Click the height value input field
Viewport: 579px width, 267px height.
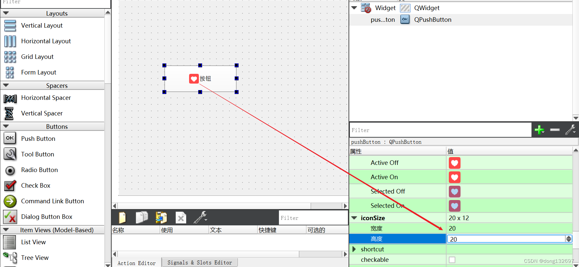(x=506, y=239)
